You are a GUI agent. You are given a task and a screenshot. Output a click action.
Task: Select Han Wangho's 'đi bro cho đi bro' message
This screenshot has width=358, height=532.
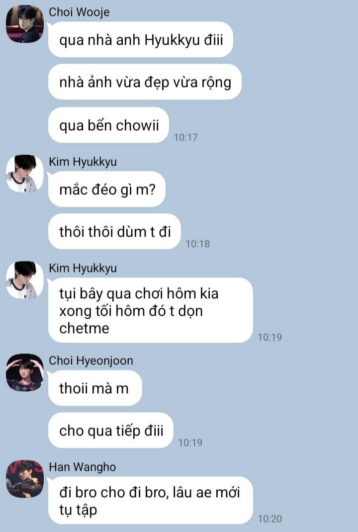click(x=151, y=501)
